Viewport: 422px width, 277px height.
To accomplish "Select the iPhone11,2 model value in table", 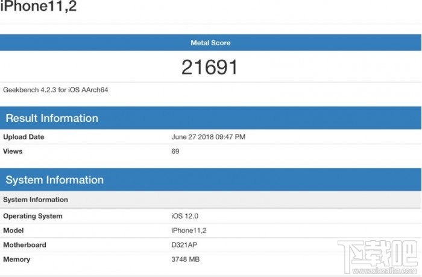I will coord(189,231).
